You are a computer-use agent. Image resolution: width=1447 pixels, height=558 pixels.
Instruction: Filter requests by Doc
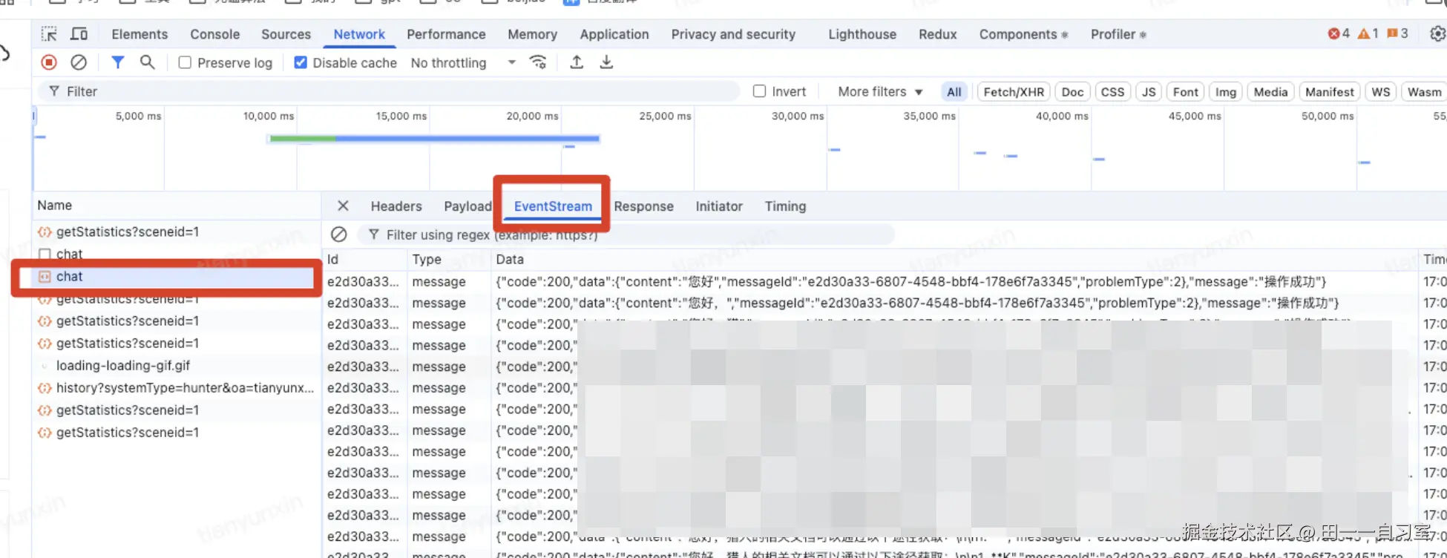1072,92
